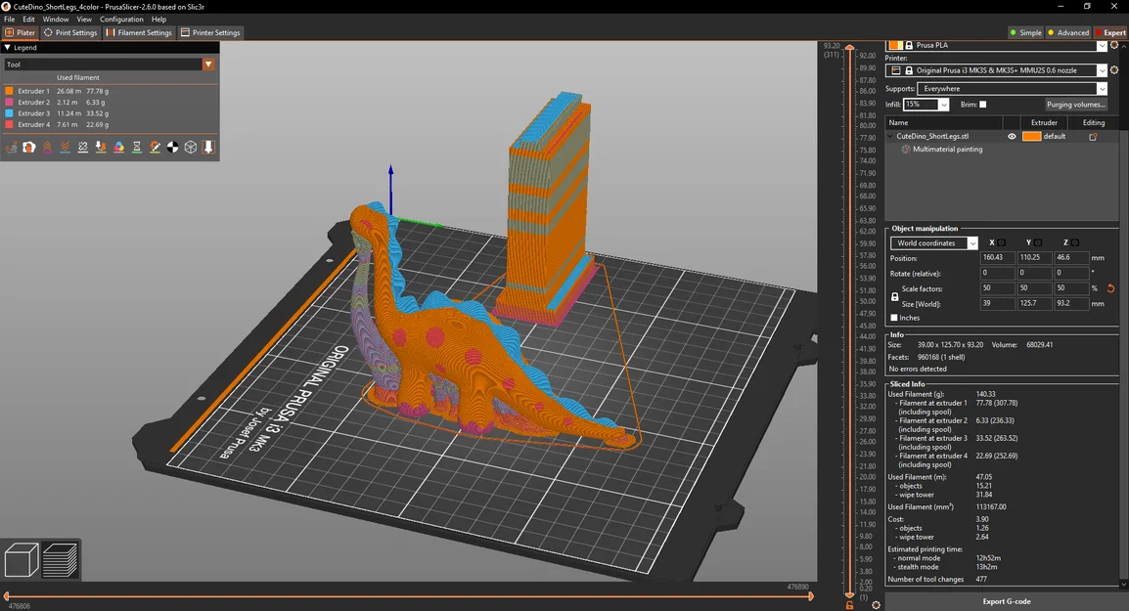Click the Purging volumes button
Viewport: 1129px width, 611px height.
click(1076, 105)
